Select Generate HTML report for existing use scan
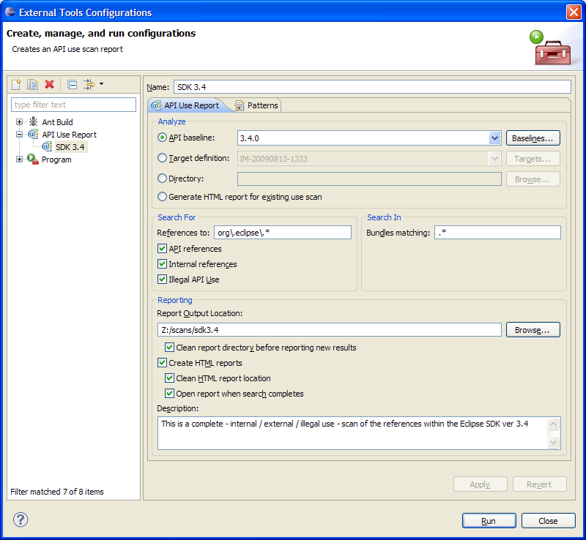This screenshot has height=540, width=586. pyautogui.click(x=162, y=197)
